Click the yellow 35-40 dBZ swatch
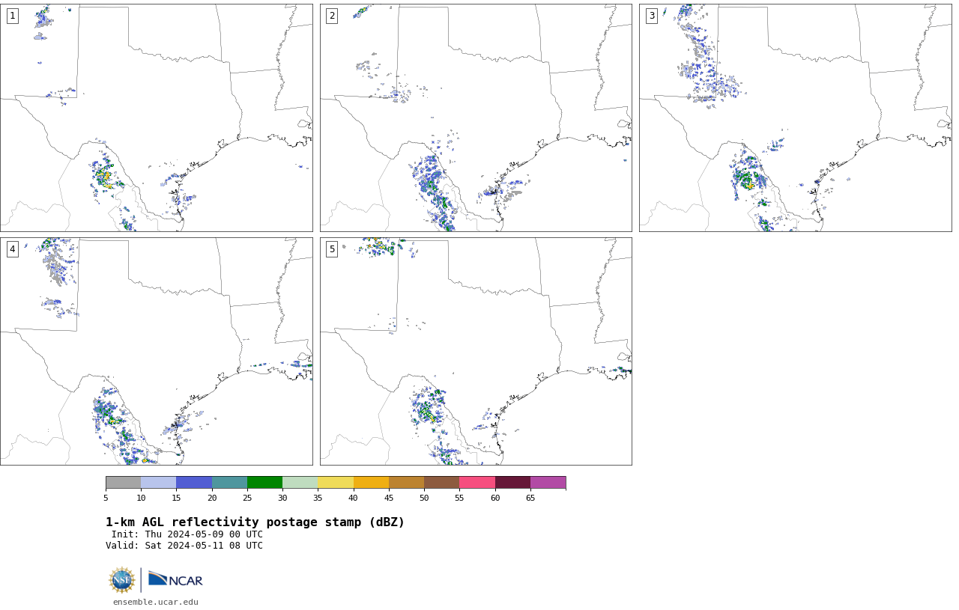Image resolution: width=959 pixels, height=610 pixels. pos(336,482)
